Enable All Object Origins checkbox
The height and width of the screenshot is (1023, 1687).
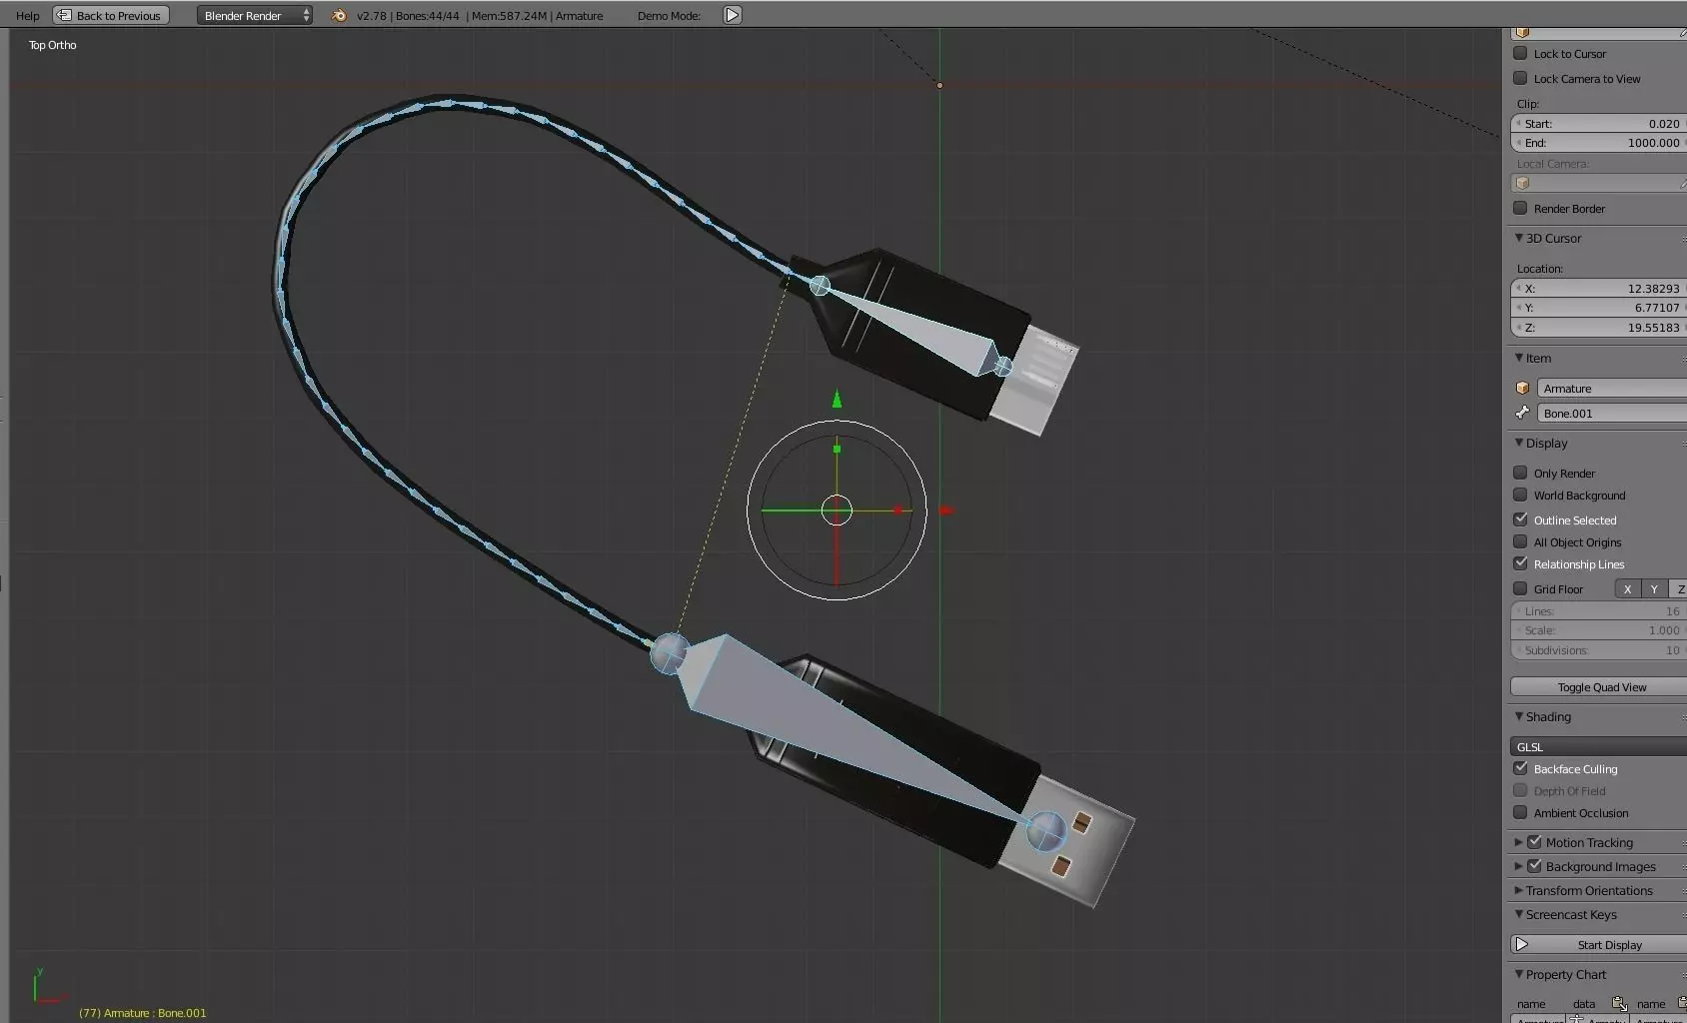point(1520,541)
